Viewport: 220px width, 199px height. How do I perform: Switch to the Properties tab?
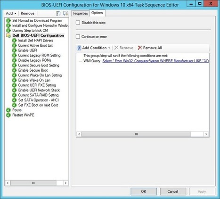tap(81, 13)
